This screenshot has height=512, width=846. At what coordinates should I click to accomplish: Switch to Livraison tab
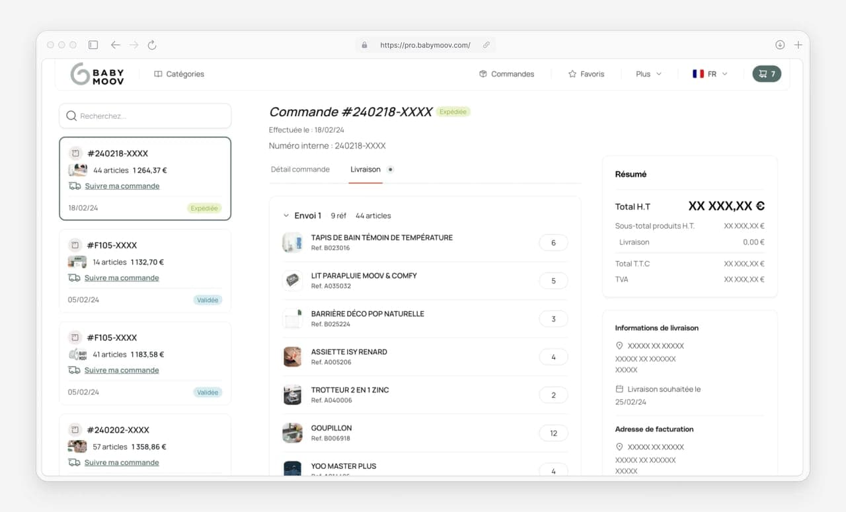coord(365,170)
